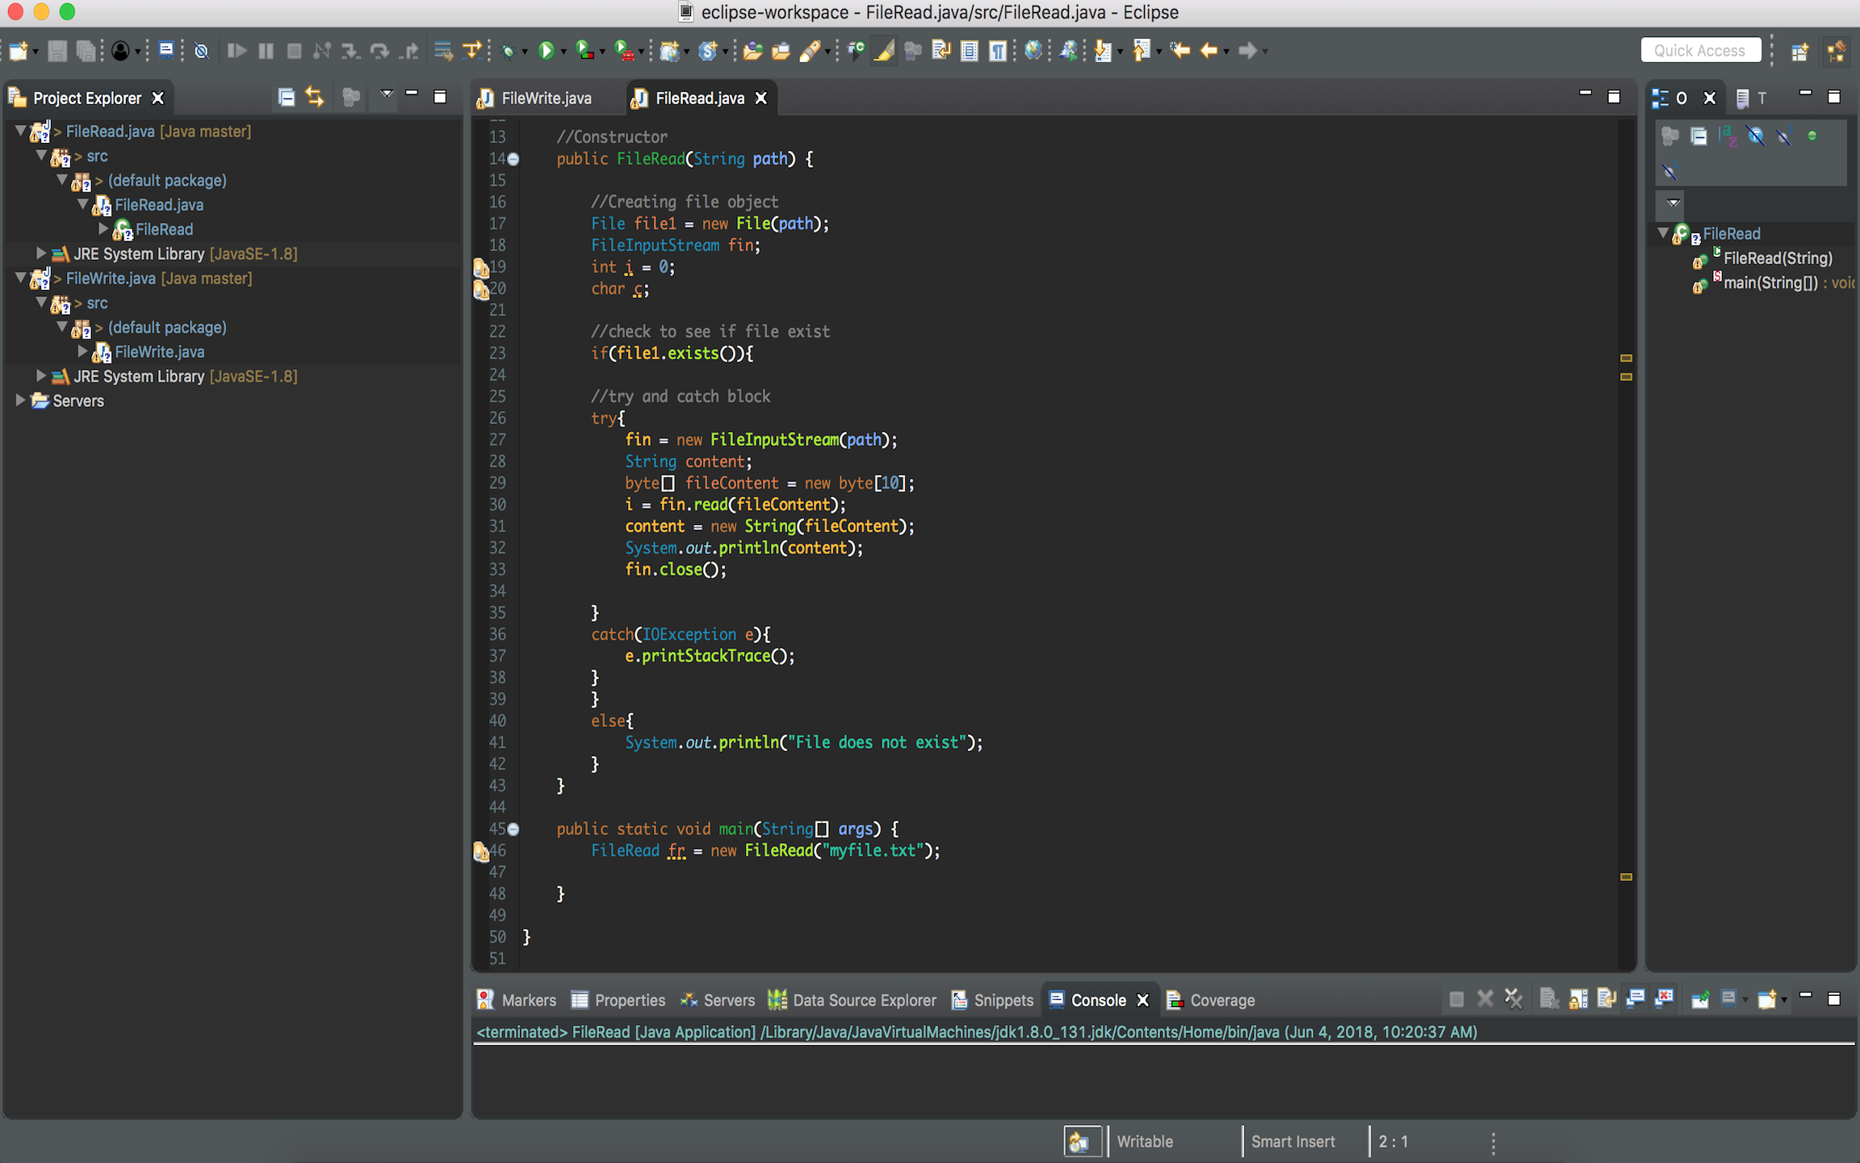Click Collapse All in Project Explorer
The width and height of the screenshot is (1860, 1163).
pyautogui.click(x=286, y=98)
